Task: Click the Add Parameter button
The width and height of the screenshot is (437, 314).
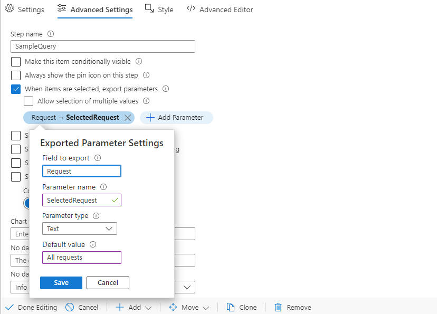Action: 176,118
